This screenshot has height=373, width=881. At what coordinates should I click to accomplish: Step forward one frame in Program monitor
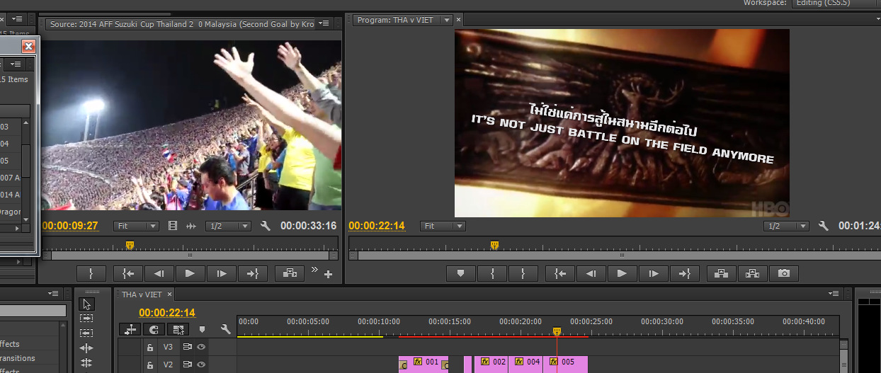653,273
